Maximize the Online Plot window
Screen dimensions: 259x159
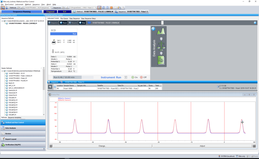pyautogui.click(x=249, y=94)
